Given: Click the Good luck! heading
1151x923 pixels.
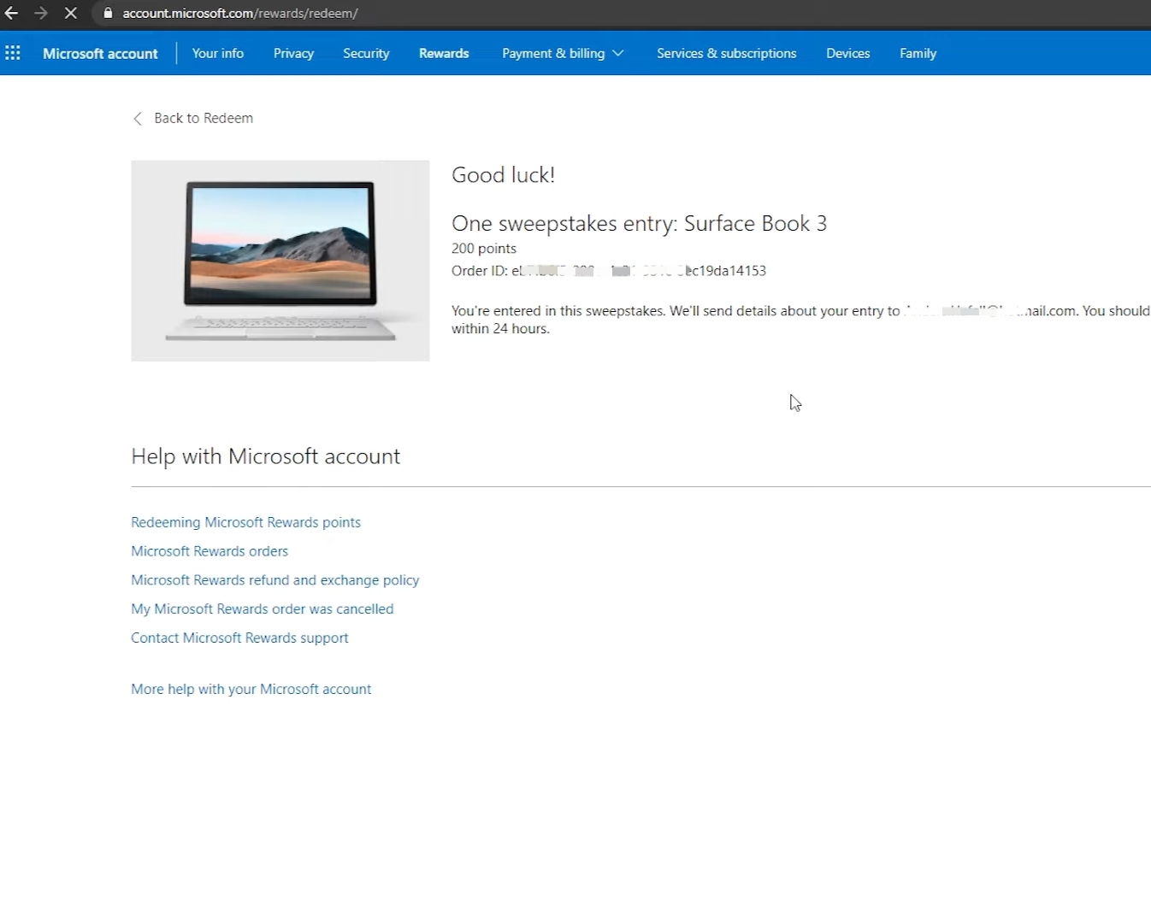Looking at the screenshot, I should [x=503, y=175].
